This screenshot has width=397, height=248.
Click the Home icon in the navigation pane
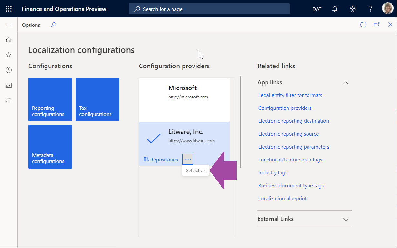pyautogui.click(x=8, y=39)
